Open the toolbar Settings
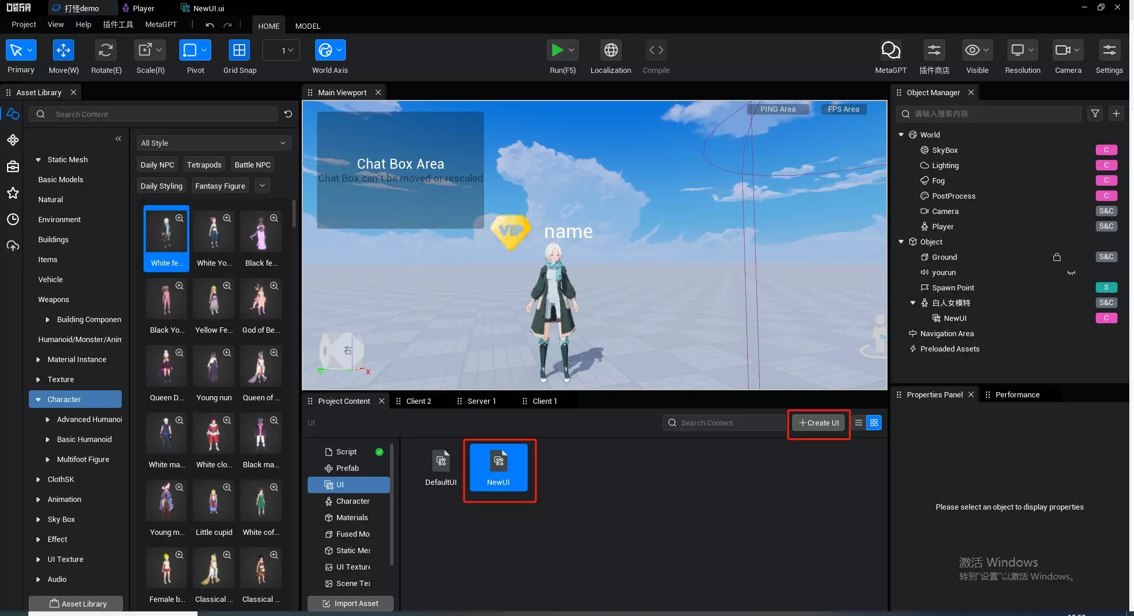Screen dimensions: 1134x616 [1109, 51]
